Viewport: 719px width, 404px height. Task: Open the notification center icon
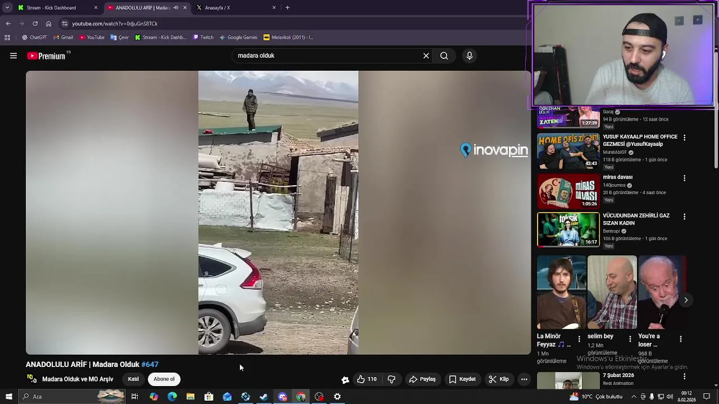pos(707,397)
